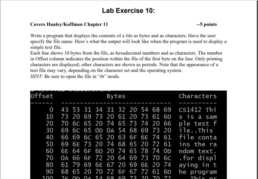The image size is (258, 179).
Task: Click the italic word "HINT"
Action: click(36, 77)
